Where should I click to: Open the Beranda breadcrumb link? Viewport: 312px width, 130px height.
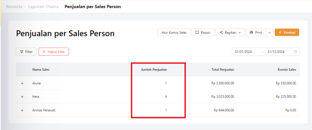(14, 7)
